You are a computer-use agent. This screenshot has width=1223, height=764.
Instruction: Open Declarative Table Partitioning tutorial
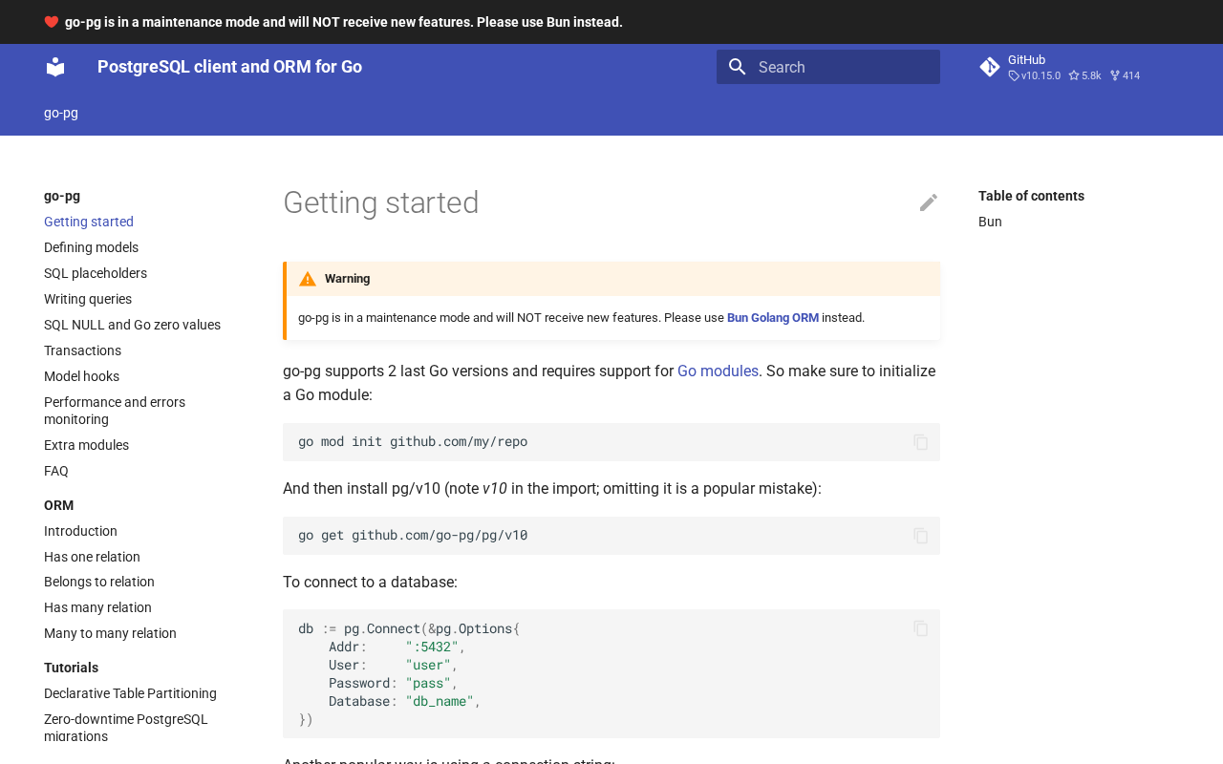130,693
